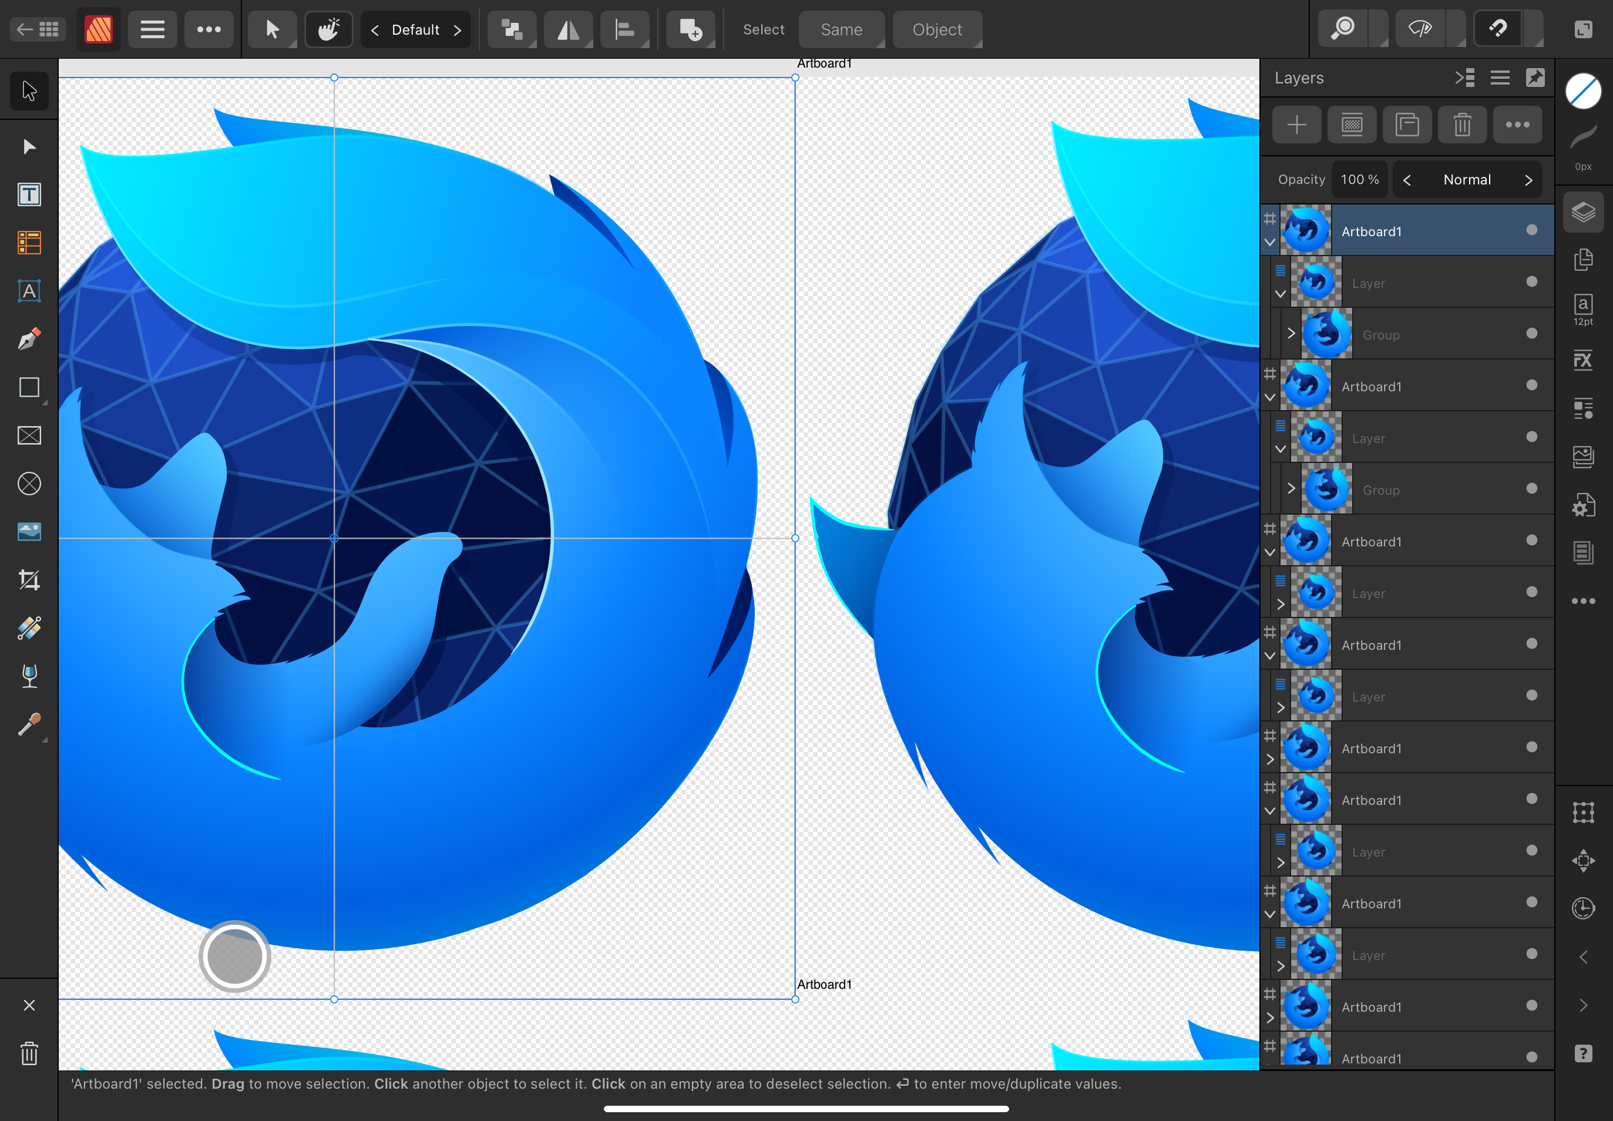
Task: Toggle visibility of second Group row
Action: click(x=1531, y=488)
